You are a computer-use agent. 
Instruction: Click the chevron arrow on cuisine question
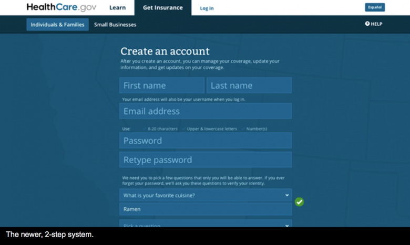click(x=287, y=195)
